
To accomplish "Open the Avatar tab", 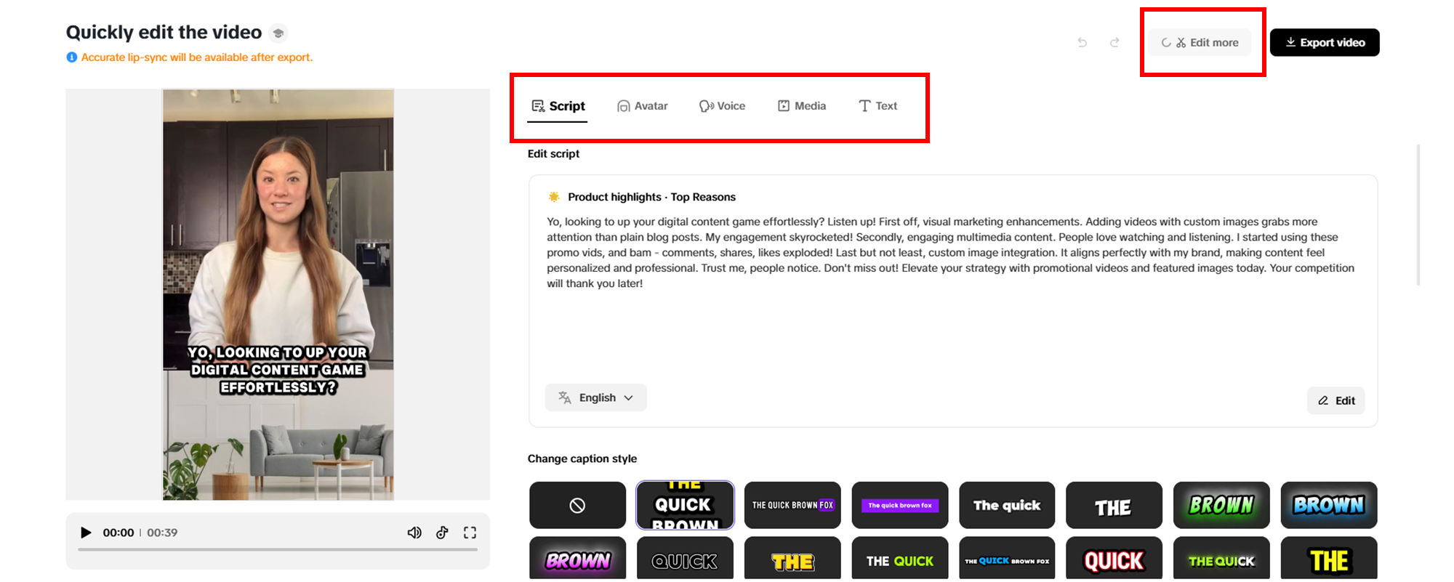I will [643, 106].
